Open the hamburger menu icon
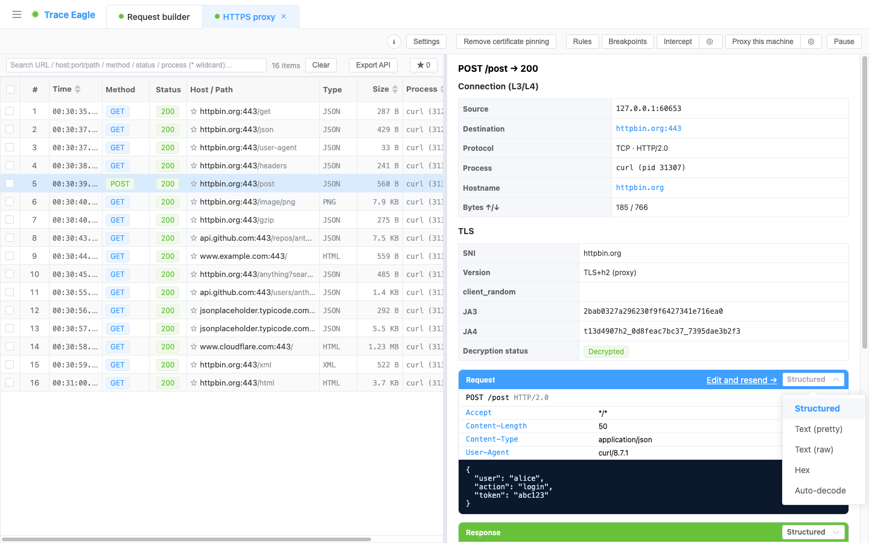Viewport: 869px width, 543px height. click(17, 14)
